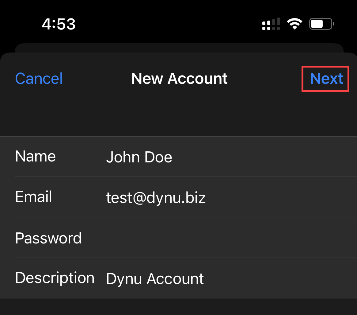Tap the Wi-Fi status icon

pyautogui.click(x=294, y=24)
